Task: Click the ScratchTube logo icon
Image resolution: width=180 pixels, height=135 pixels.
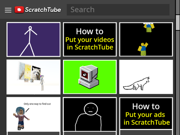Action: point(19,10)
